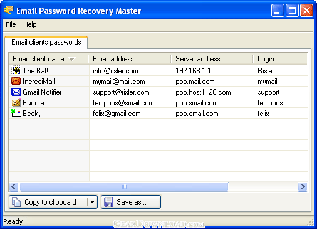Click the application key icon in title bar
The image size is (317, 229).
click(x=8, y=10)
